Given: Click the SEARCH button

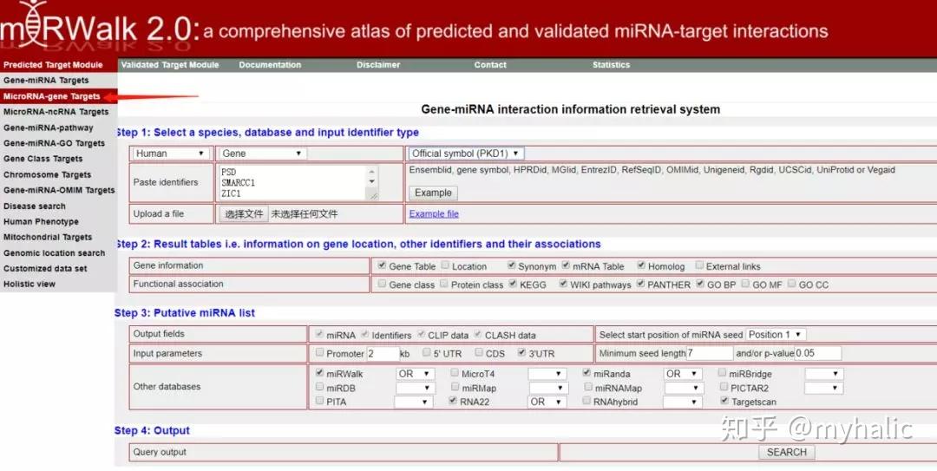Looking at the screenshot, I should 786,453.
